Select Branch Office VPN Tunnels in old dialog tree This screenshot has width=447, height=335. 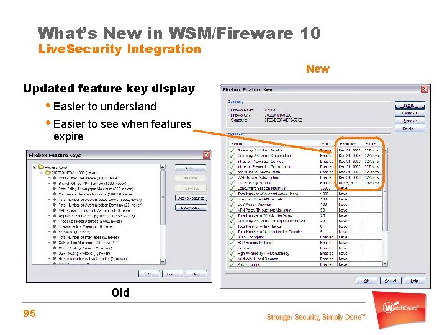point(93,183)
